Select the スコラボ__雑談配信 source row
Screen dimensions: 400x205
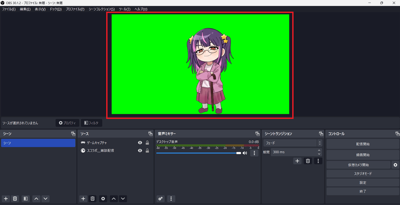(x=115, y=150)
